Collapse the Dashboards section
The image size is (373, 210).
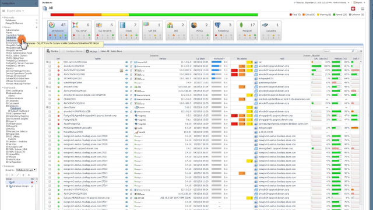tap(3, 88)
